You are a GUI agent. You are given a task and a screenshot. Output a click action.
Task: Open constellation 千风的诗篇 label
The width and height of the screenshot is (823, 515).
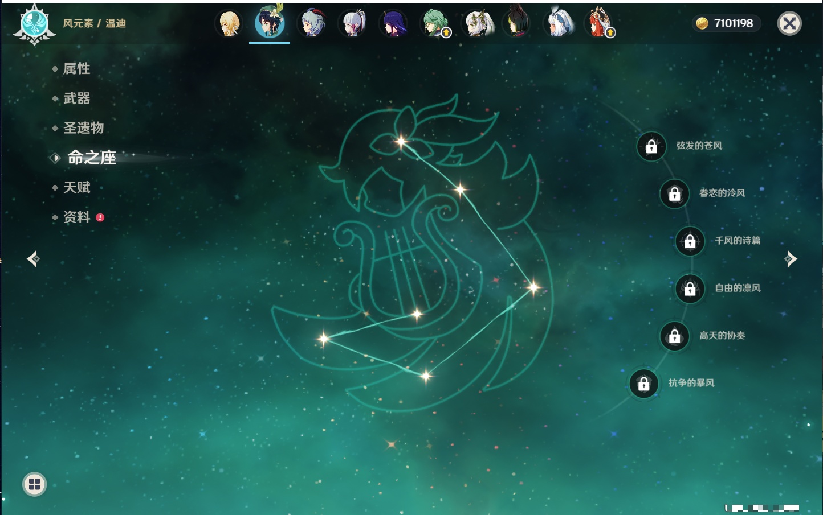(x=738, y=241)
